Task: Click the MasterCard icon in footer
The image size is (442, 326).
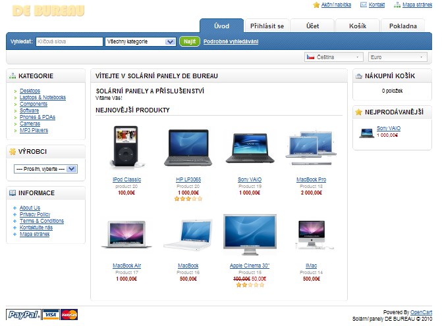Action: (69, 314)
